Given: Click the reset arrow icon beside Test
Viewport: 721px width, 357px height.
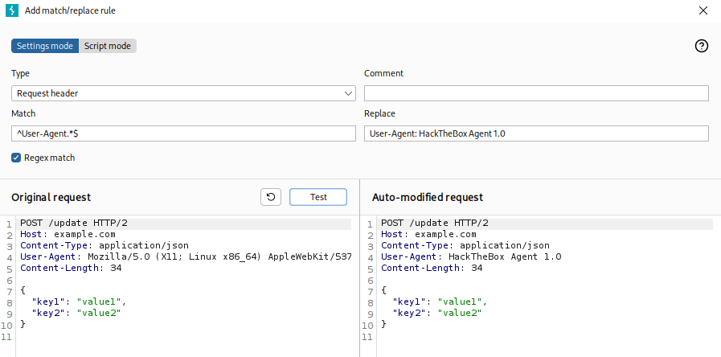Looking at the screenshot, I should click(x=271, y=197).
